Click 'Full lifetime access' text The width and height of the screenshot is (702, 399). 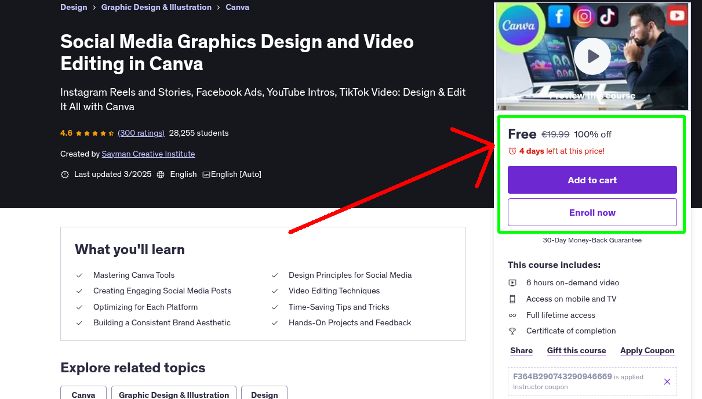pos(561,315)
